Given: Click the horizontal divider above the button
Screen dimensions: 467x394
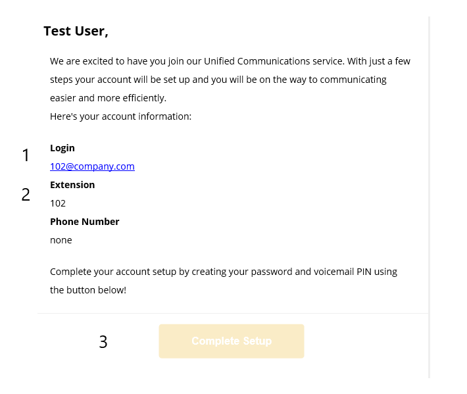Looking at the screenshot, I should click(x=232, y=314).
